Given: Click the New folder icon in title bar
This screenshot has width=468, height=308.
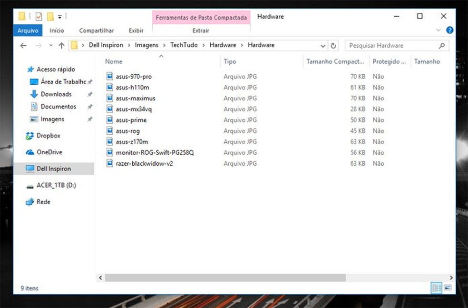Looking at the screenshot, I should 50,17.
